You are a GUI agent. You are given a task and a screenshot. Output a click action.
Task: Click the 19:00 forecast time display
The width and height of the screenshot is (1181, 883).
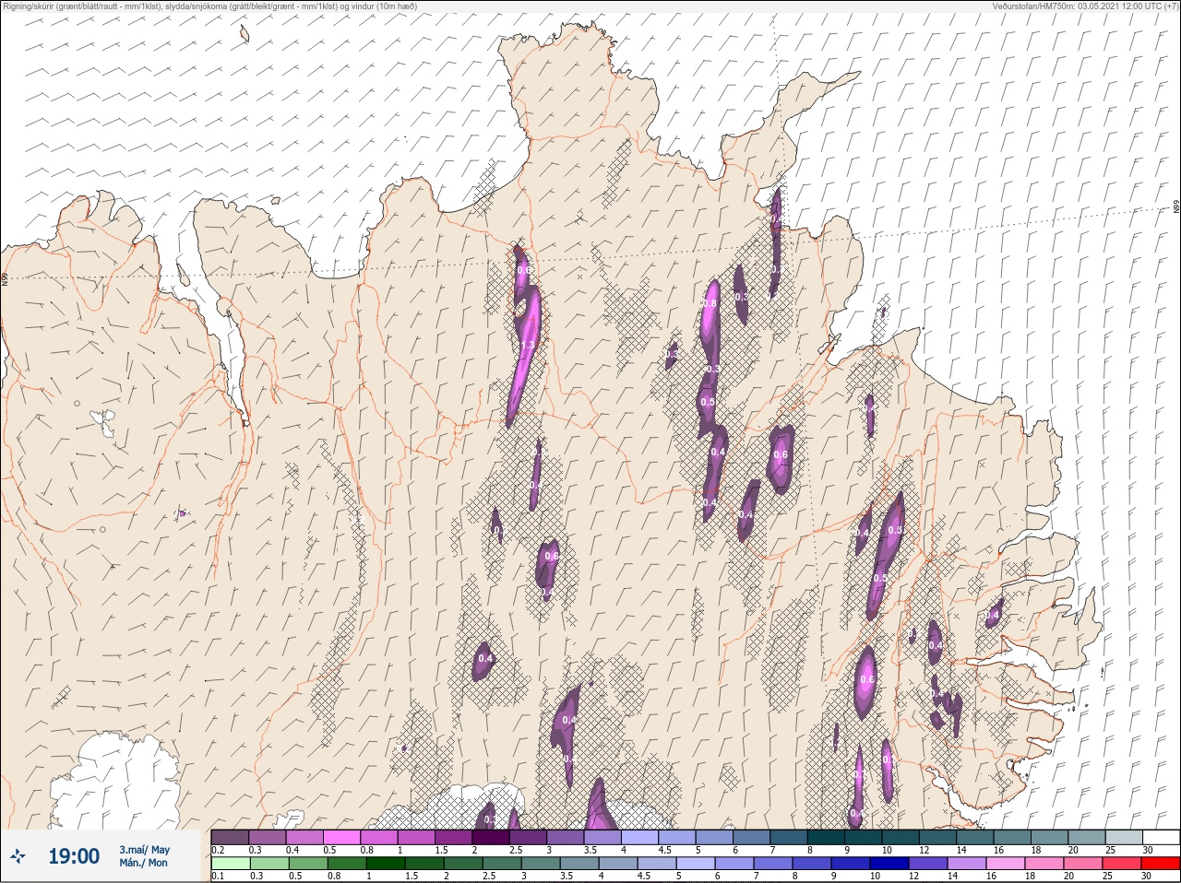[x=74, y=856]
